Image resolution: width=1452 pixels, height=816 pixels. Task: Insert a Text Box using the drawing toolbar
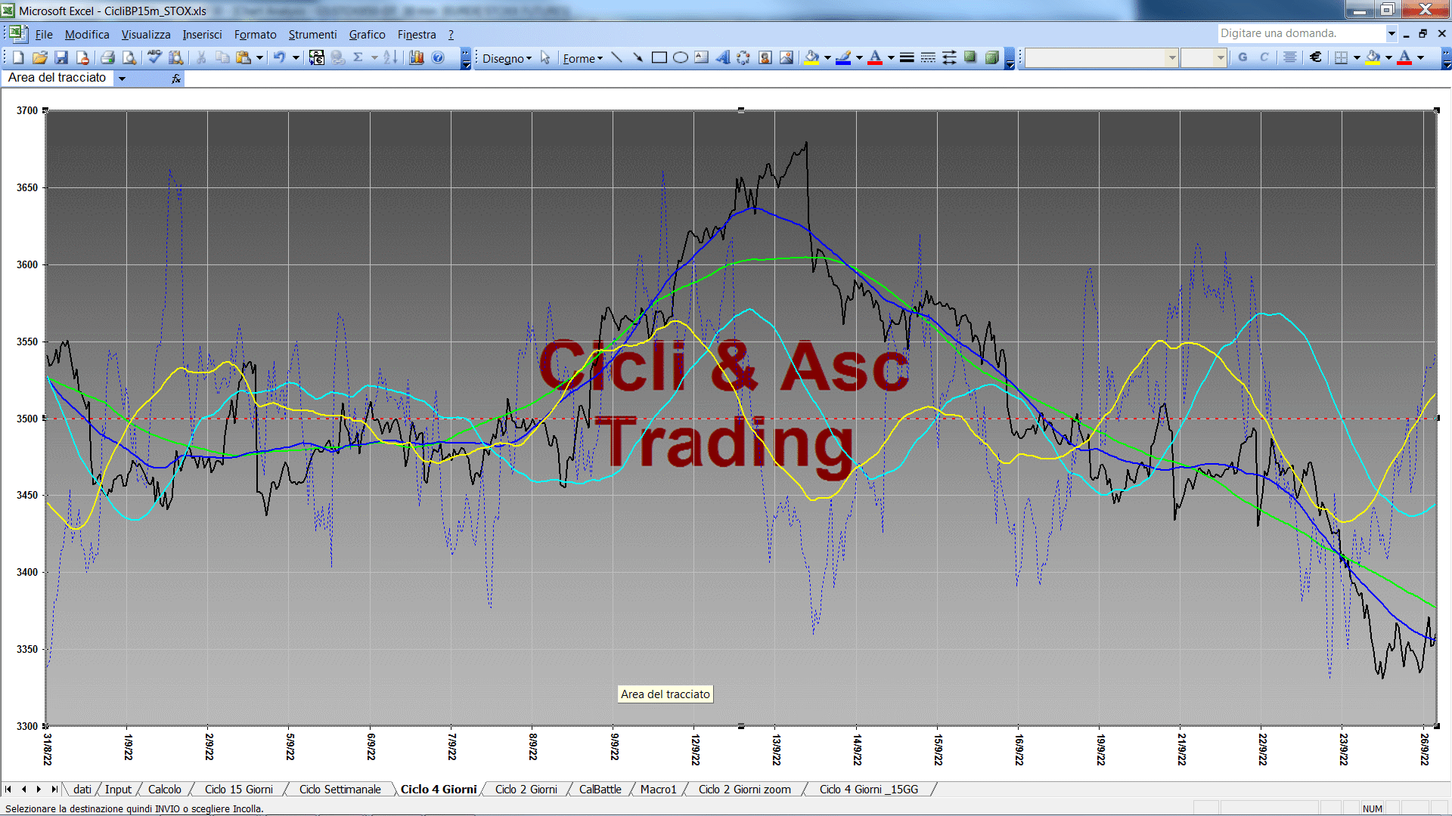[x=702, y=58]
